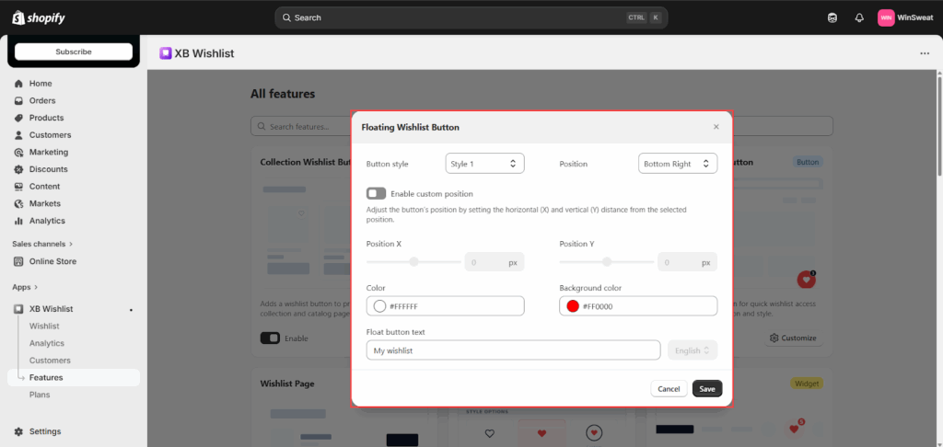Open the Button style dropdown
The height and width of the screenshot is (447, 943).
[x=484, y=164]
